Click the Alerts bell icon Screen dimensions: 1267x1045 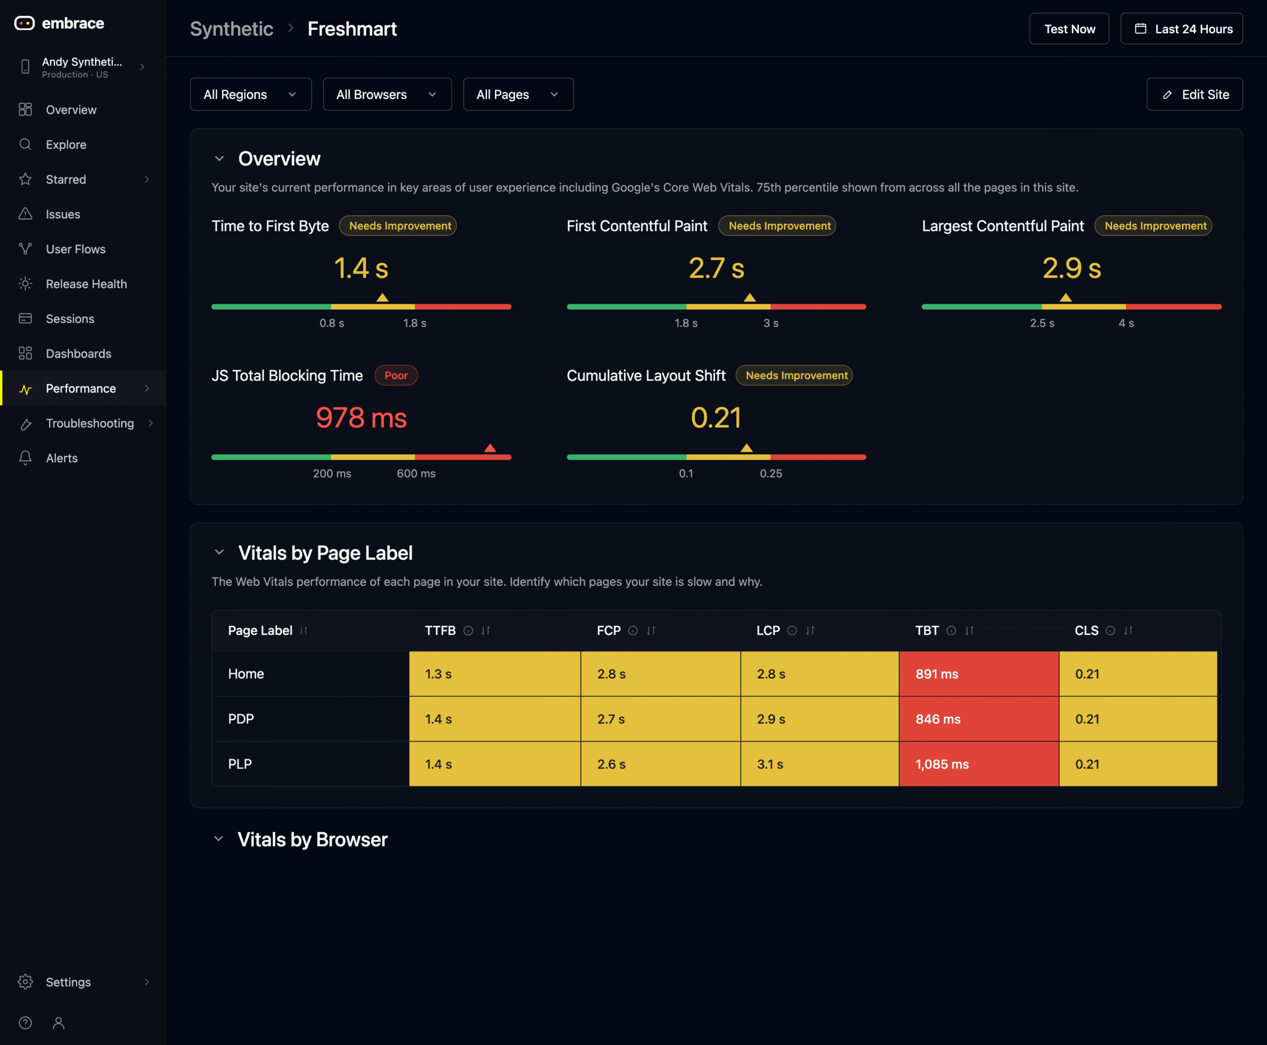tap(25, 458)
